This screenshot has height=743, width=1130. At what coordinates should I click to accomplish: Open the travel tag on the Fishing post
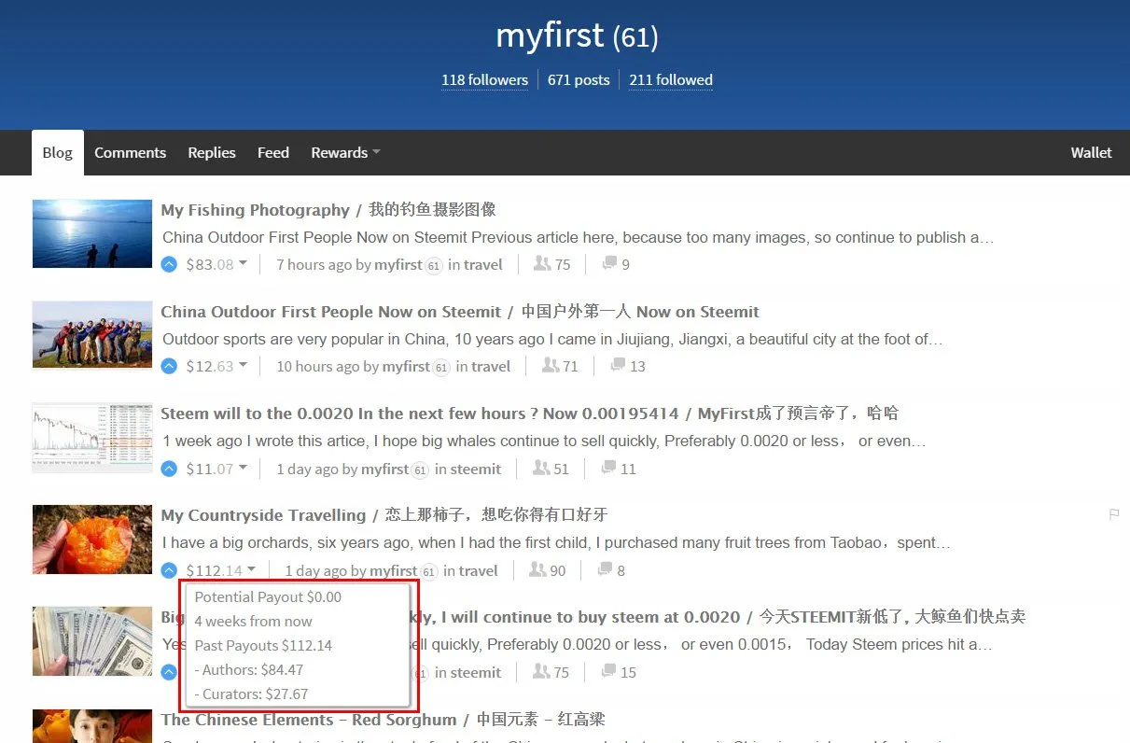pyautogui.click(x=483, y=264)
